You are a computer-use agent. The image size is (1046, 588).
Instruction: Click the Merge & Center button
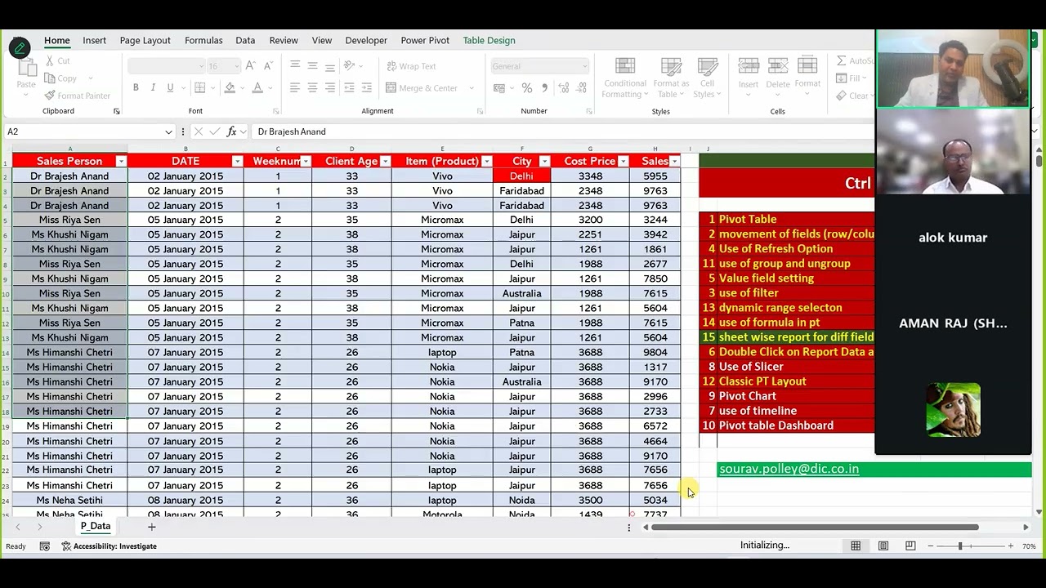point(422,88)
